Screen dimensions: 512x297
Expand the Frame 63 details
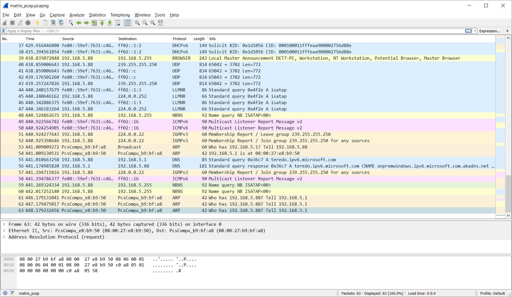pos(4,224)
